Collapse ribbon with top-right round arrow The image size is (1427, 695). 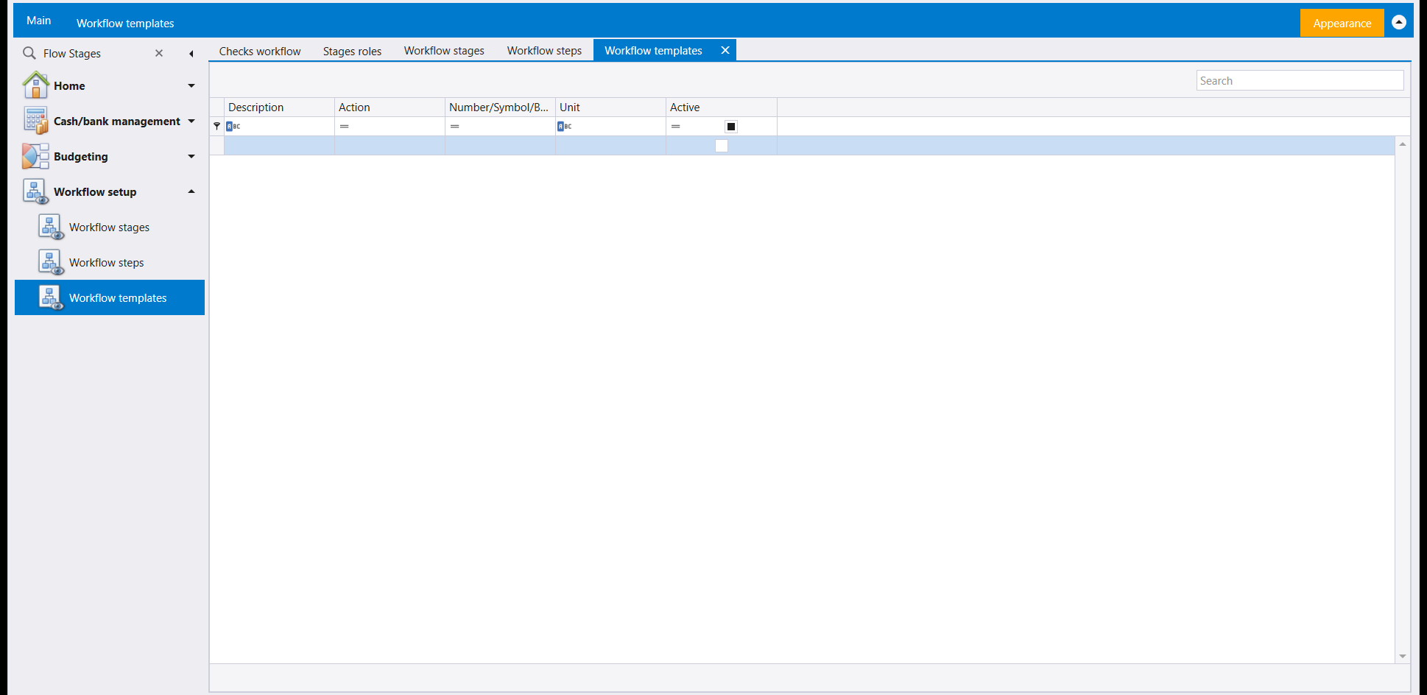click(x=1399, y=22)
